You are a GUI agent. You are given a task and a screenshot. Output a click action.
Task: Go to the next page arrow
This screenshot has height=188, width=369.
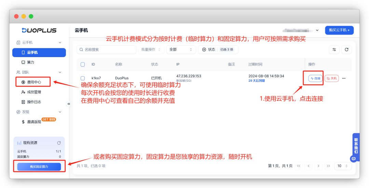point(318,166)
